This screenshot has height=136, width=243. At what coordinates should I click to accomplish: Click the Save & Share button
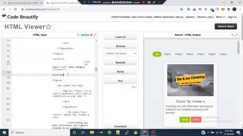[226, 26]
